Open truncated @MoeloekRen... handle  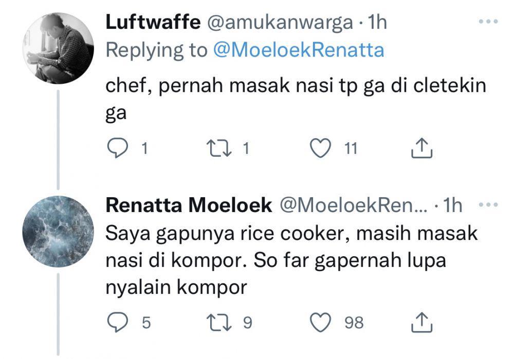[x=354, y=205]
